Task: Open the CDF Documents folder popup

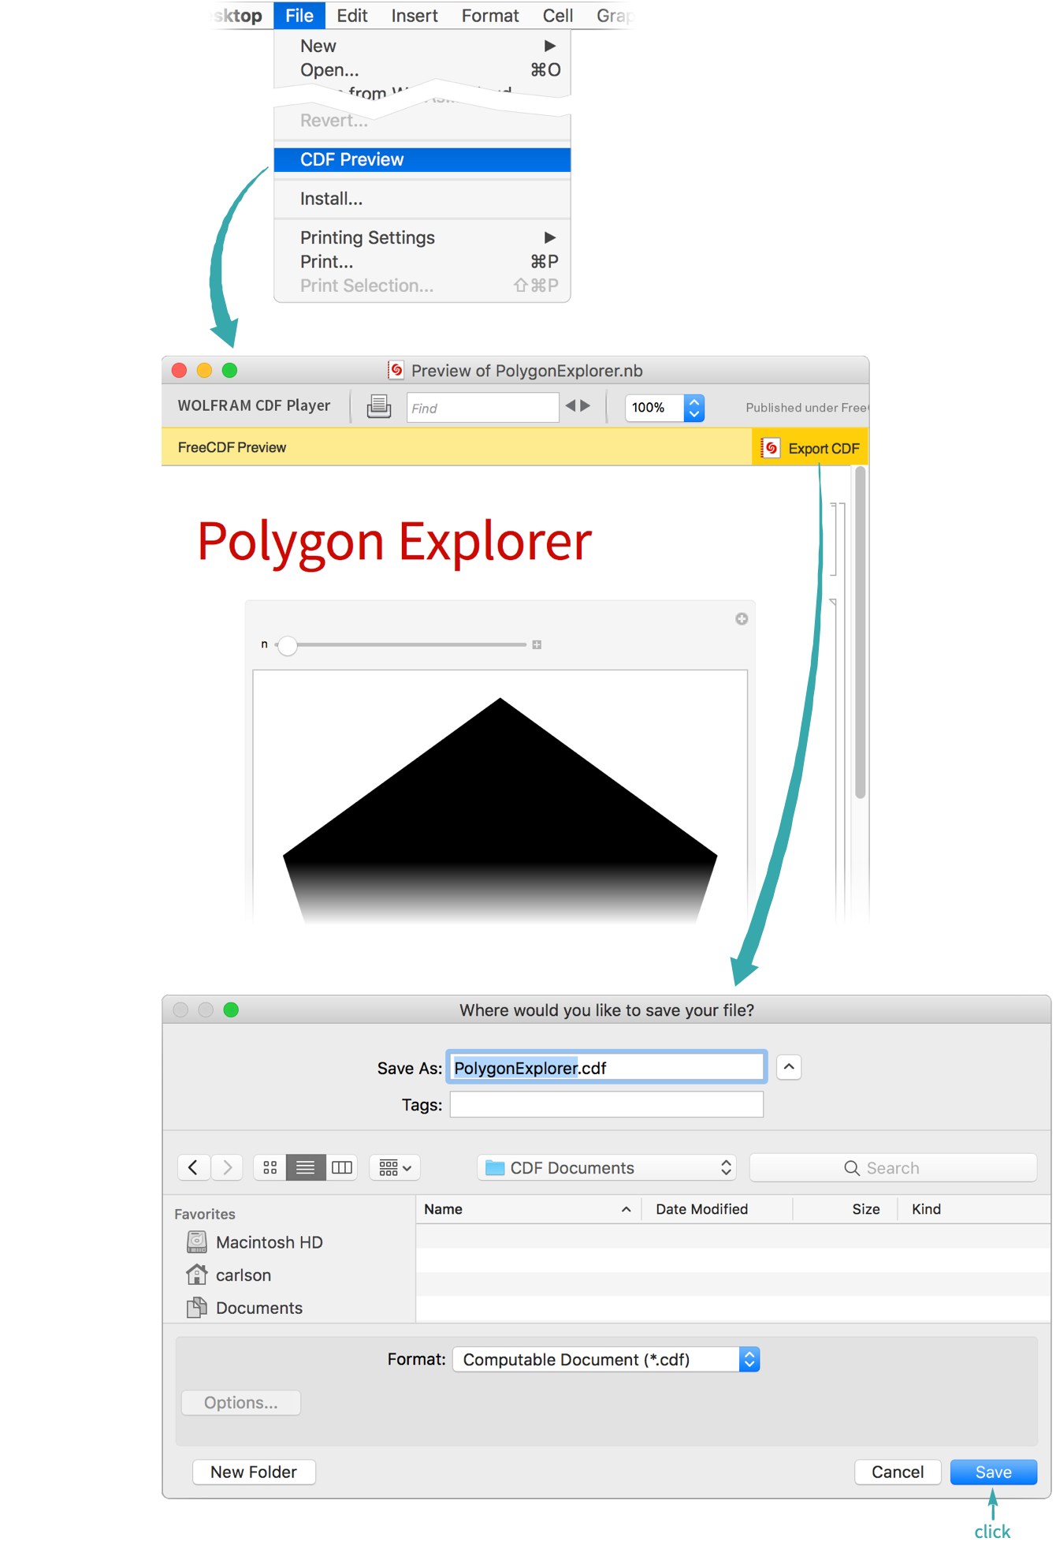Action: 606,1167
